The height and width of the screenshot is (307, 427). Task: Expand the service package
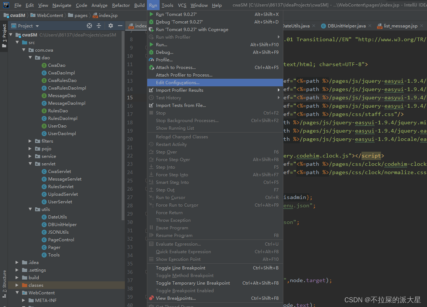[30, 156]
